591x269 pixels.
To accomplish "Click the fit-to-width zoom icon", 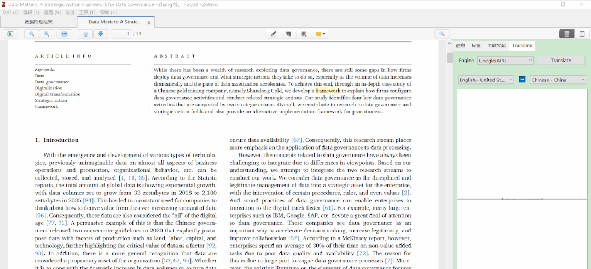I will tap(64, 34).
